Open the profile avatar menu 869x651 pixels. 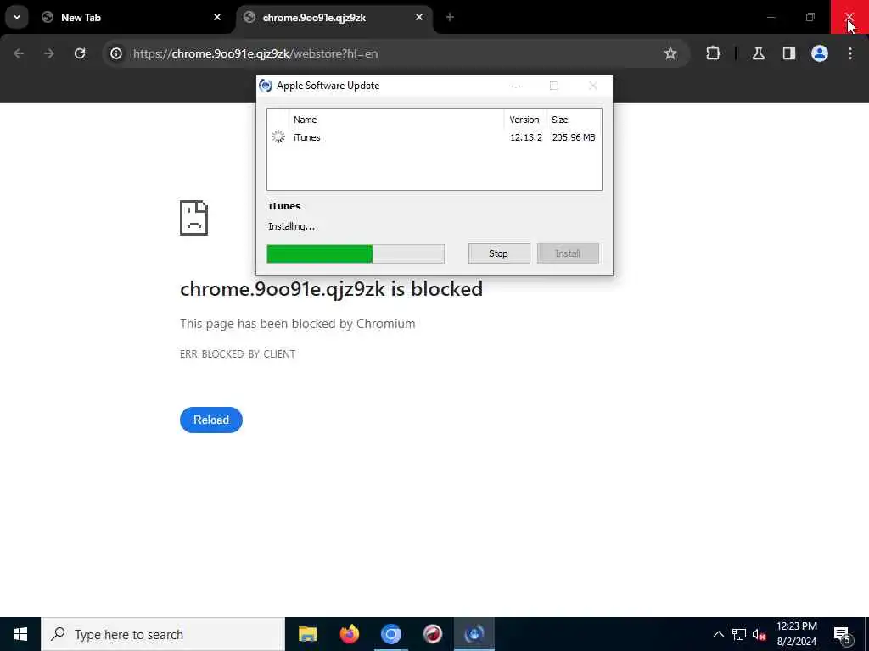820,53
